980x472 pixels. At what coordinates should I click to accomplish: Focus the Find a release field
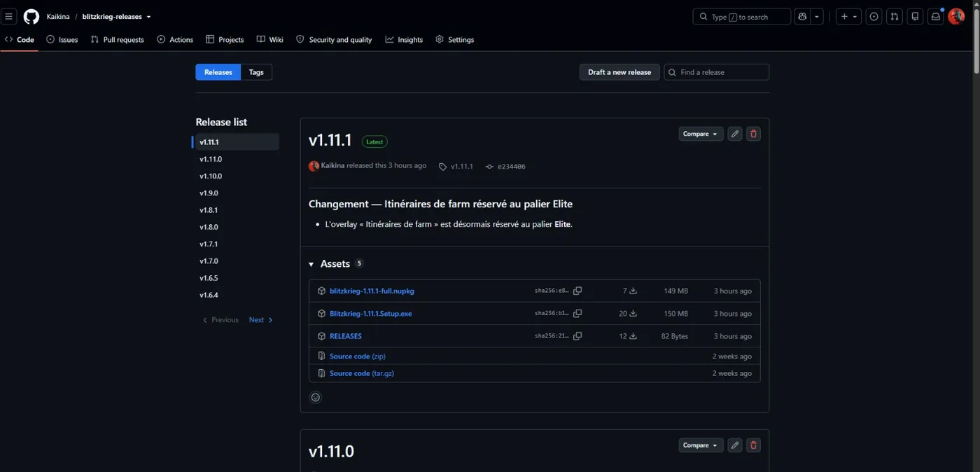pyautogui.click(x=716, y=72)
